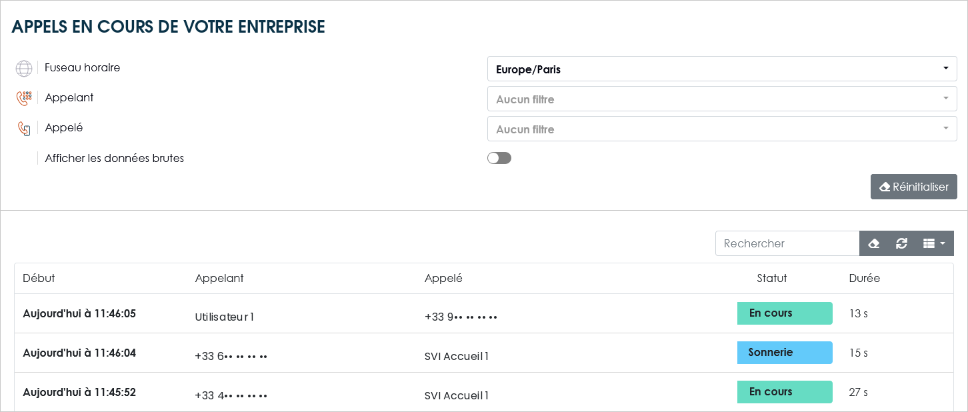Click the Réinitialiser button
Screen dimensions: 968x412
[x=913, y=187]
